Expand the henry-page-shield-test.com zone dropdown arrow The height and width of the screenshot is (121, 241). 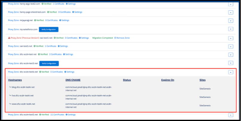coord(231,13)
